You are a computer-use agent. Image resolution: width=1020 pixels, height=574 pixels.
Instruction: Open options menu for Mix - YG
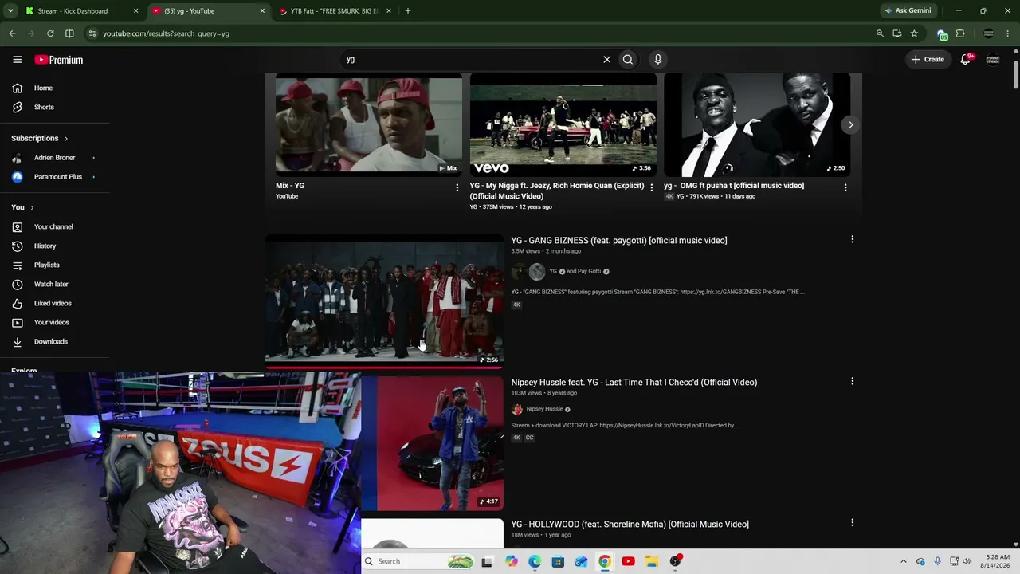pos(457,187)
